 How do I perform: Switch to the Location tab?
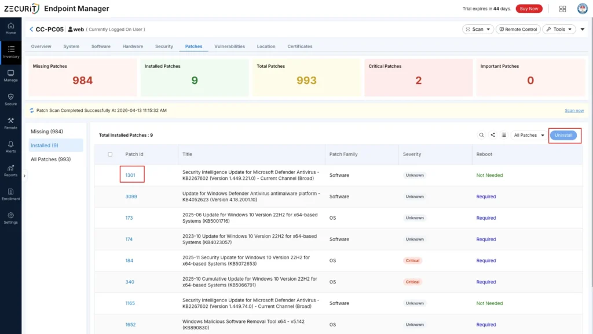point(266,46)
